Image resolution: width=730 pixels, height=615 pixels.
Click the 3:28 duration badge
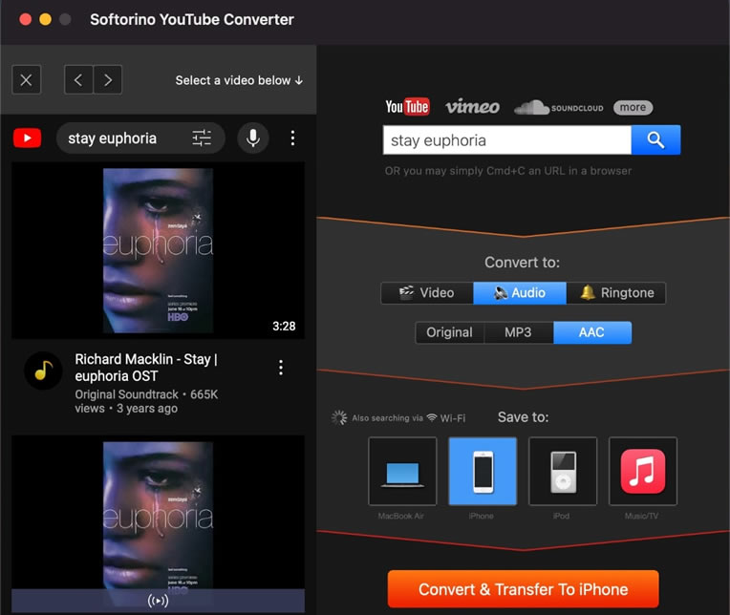(284, 326)
